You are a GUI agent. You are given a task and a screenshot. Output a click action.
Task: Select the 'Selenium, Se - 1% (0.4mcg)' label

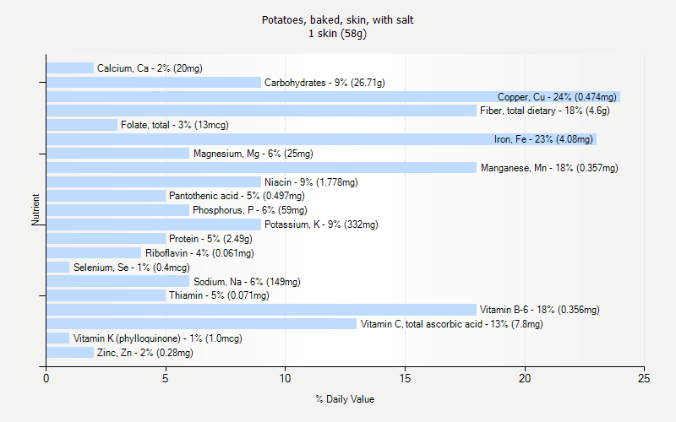tap(132, 268)
